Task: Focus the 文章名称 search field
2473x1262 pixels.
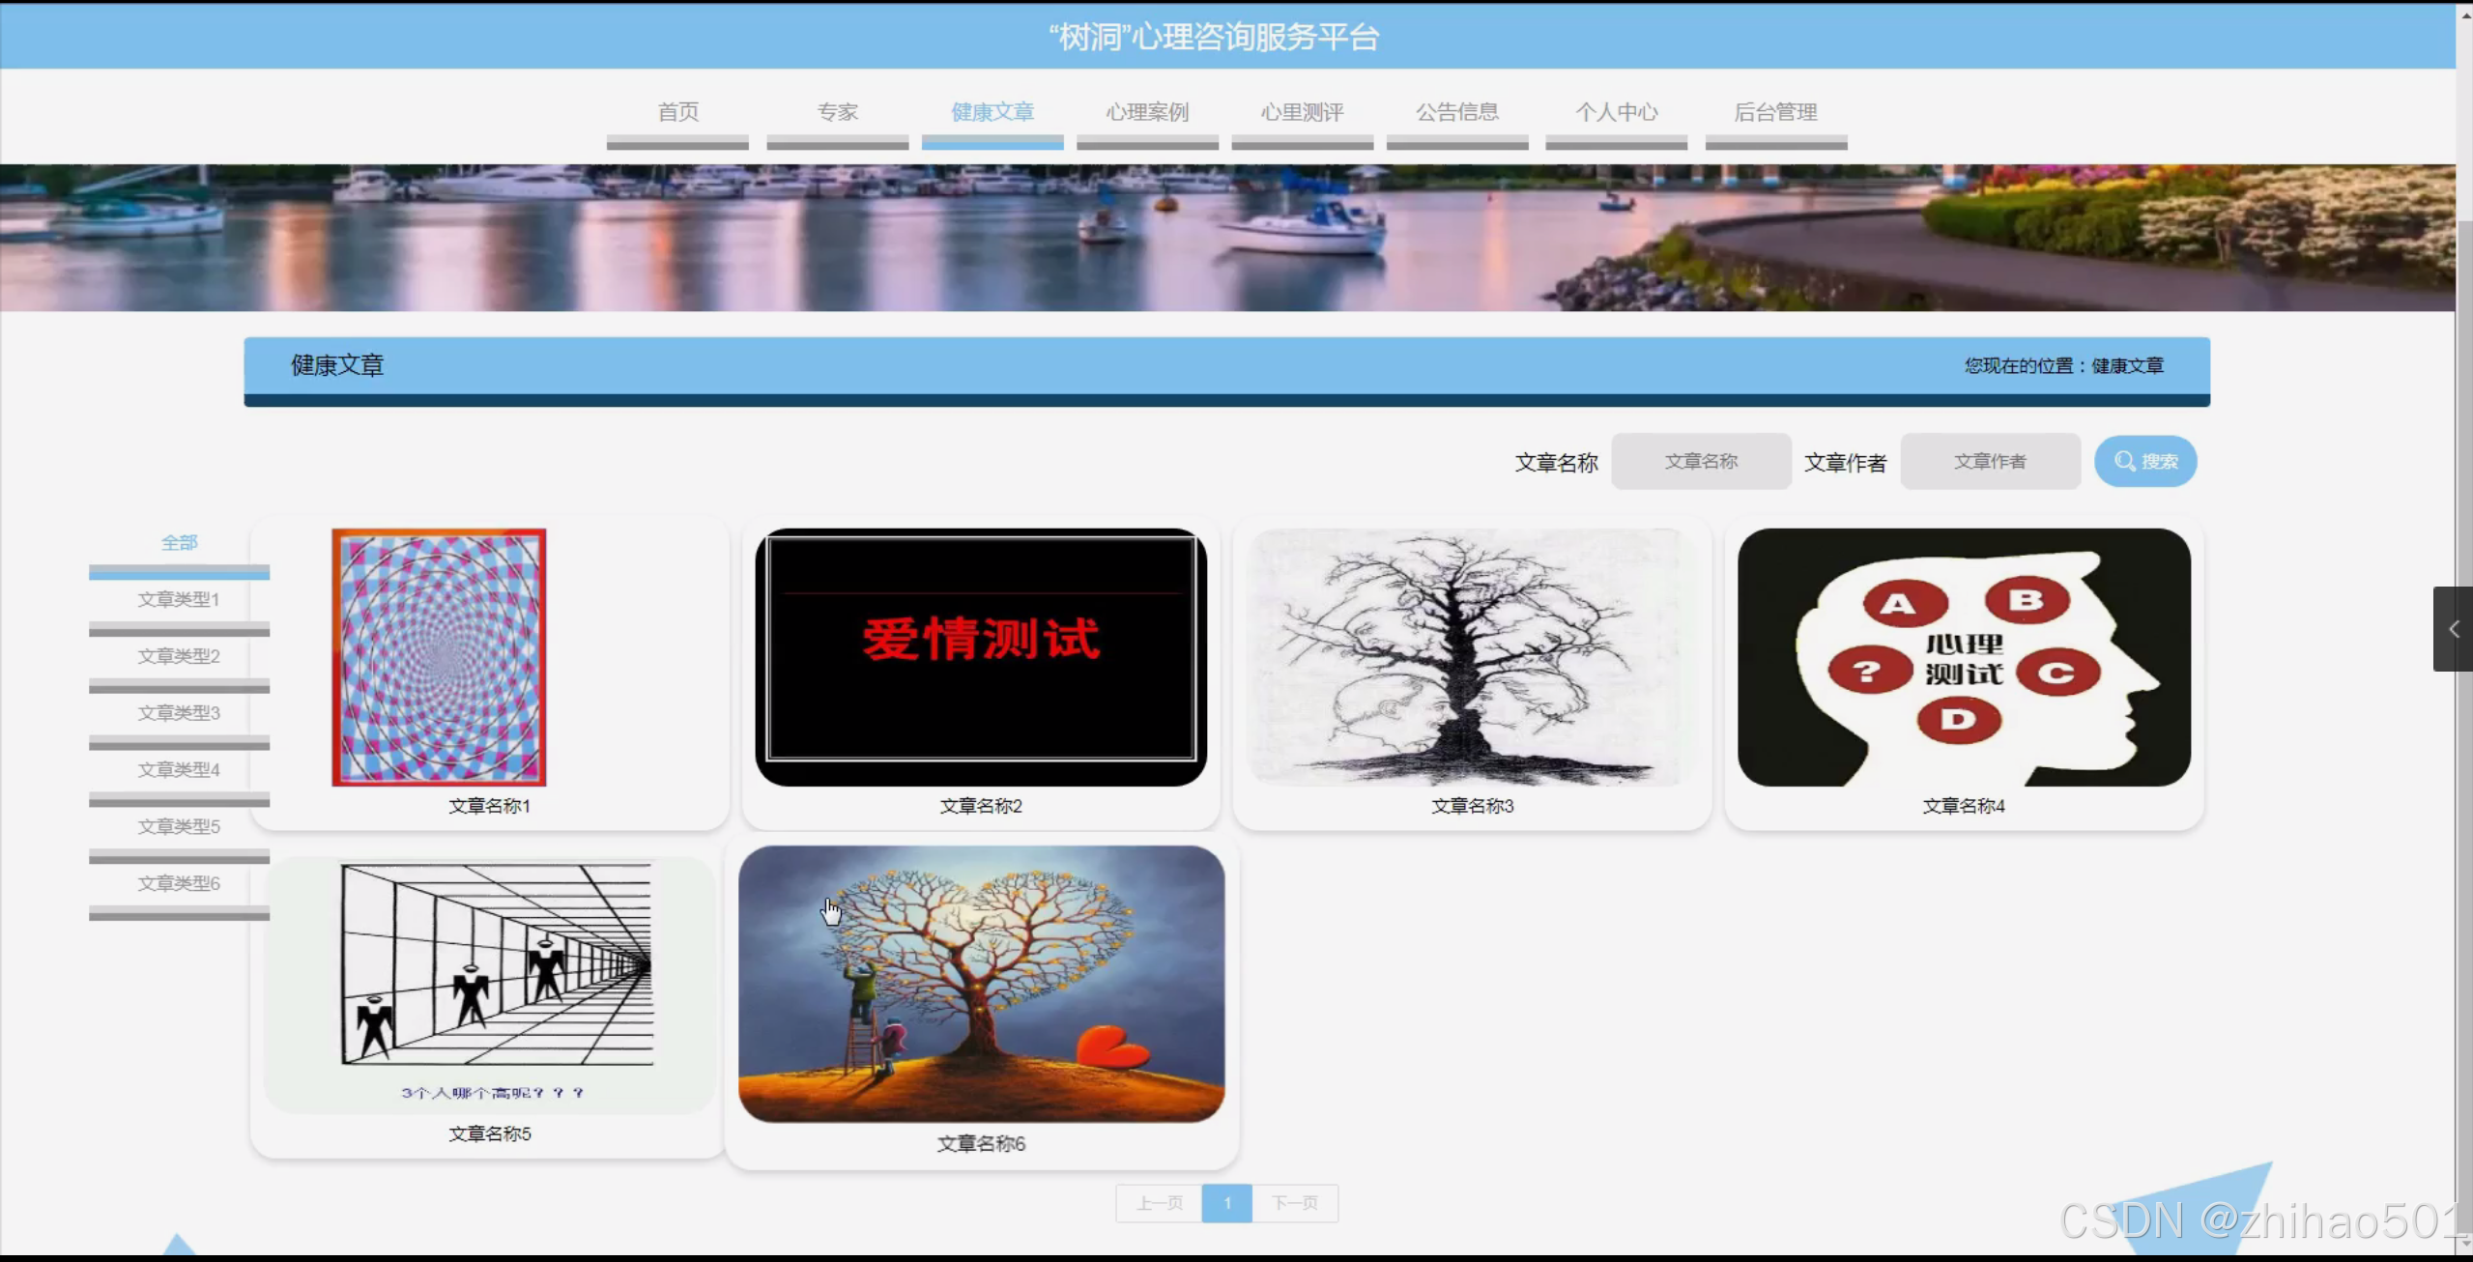Action: point(1700,461)
